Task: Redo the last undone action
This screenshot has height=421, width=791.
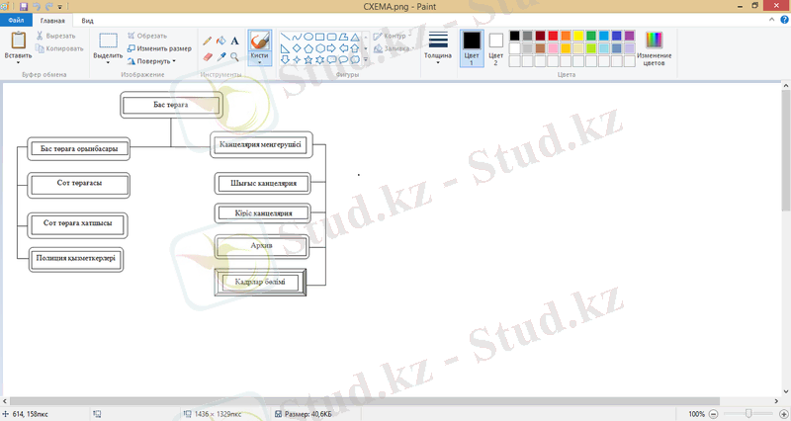Action: [x=48, y=7]
